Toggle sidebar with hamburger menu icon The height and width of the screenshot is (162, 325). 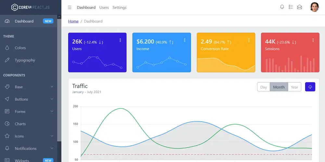tap(70, 7)
